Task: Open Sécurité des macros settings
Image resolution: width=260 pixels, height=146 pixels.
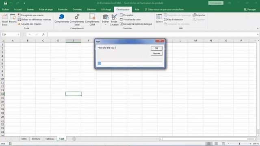Action: [x=30, y=24]
